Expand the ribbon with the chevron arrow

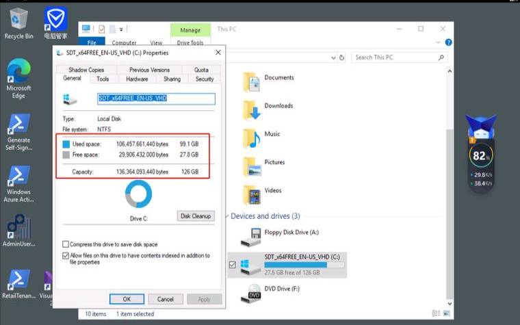[x=438, y=42]
